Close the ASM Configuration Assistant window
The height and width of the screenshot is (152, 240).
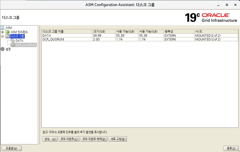pos(235,5)
